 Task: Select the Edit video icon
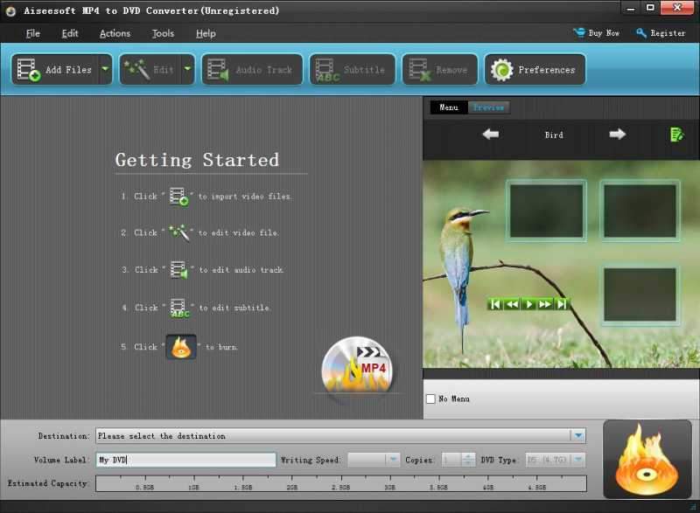(x=138, y=69)
